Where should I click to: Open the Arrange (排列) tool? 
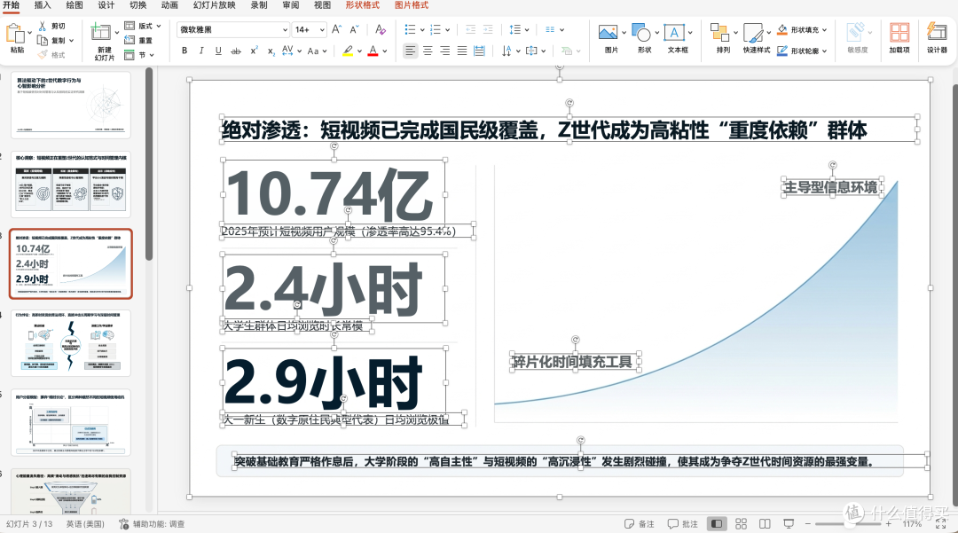(719, 33)
